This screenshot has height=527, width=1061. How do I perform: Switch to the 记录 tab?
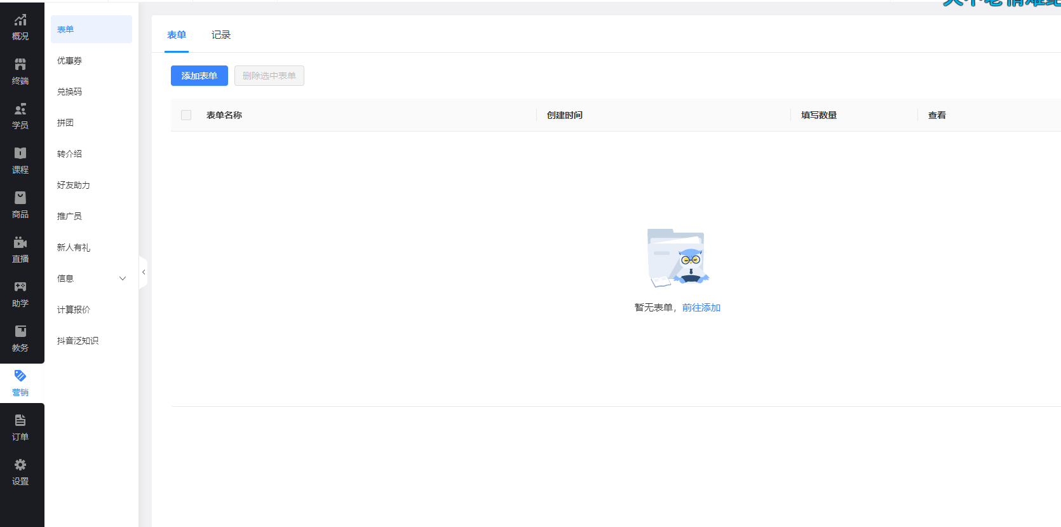tap(221, 35)
